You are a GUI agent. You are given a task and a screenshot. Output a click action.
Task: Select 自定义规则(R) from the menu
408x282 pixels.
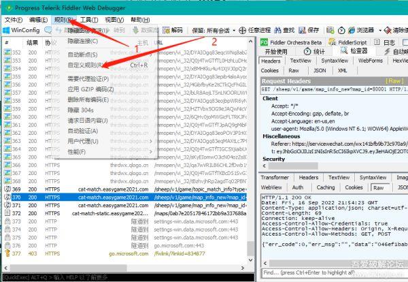pos(85,65)
